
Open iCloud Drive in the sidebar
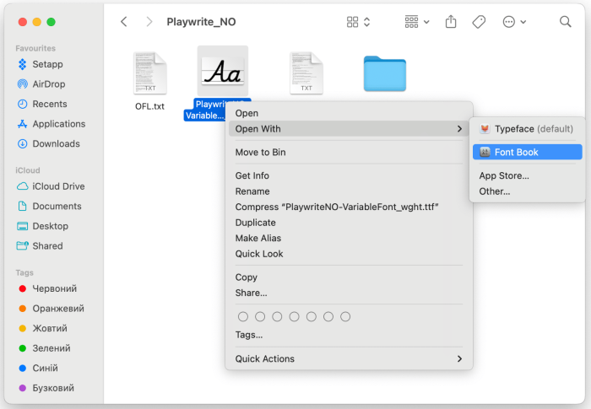point(51,186)
